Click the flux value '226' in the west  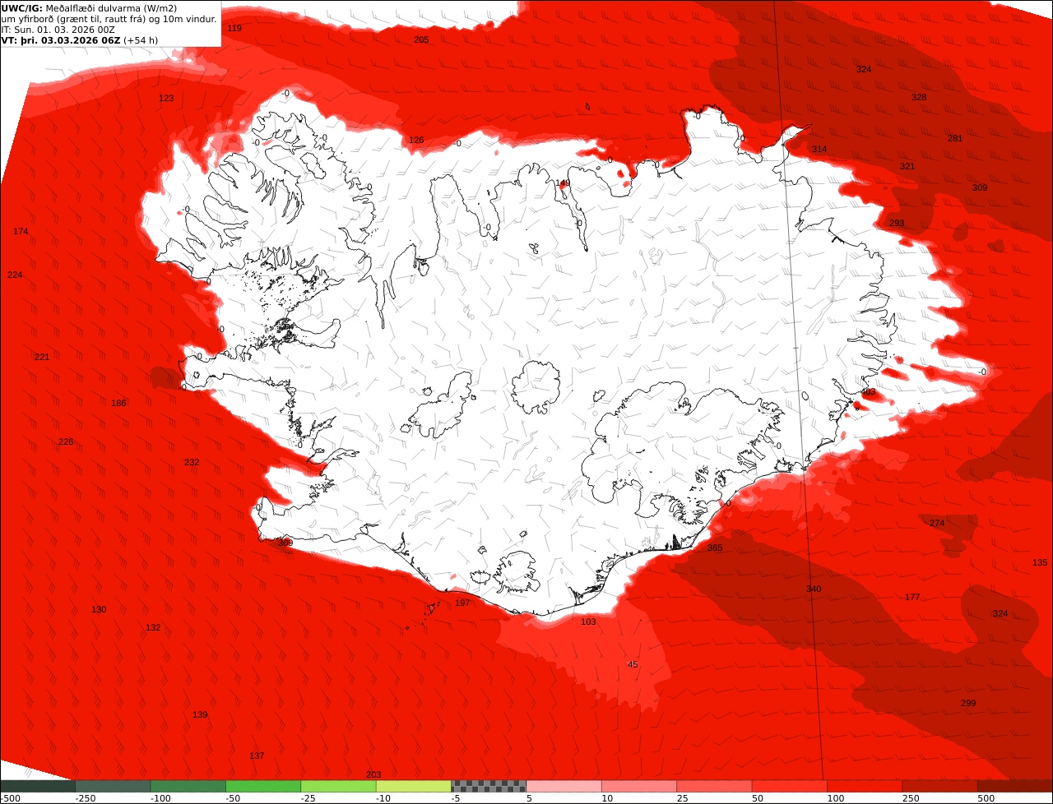(x=66, y=442)
